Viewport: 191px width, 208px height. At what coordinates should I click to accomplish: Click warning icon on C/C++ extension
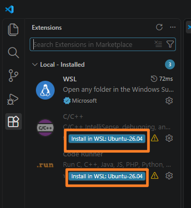pyautogui.click(x=155, y=138)
